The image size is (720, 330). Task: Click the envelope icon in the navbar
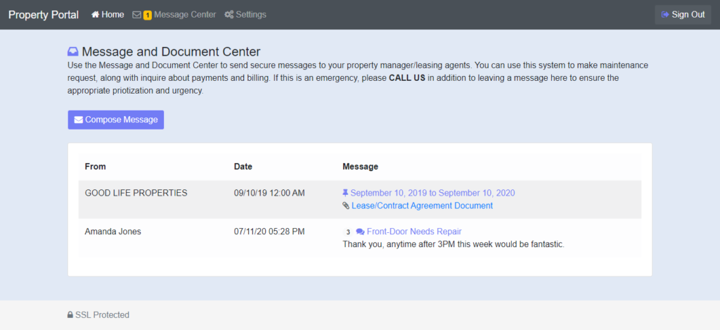point(136,15)
